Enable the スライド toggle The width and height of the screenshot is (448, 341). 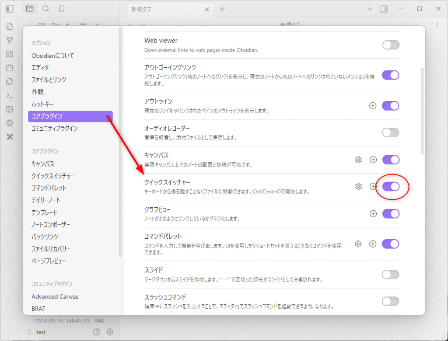coord(391,275)
